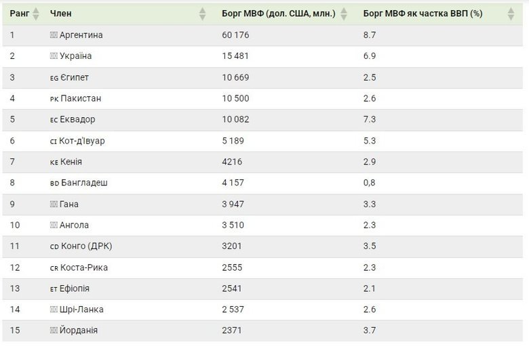
Task: Open the Кот-д'Івуар country link
Action: [83, 141]
